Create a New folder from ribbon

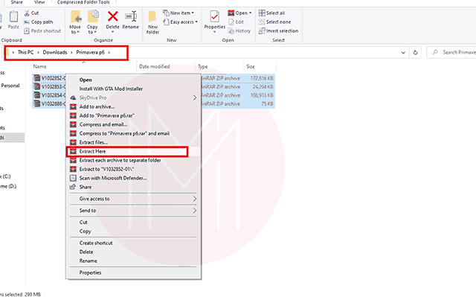(152, 22)
